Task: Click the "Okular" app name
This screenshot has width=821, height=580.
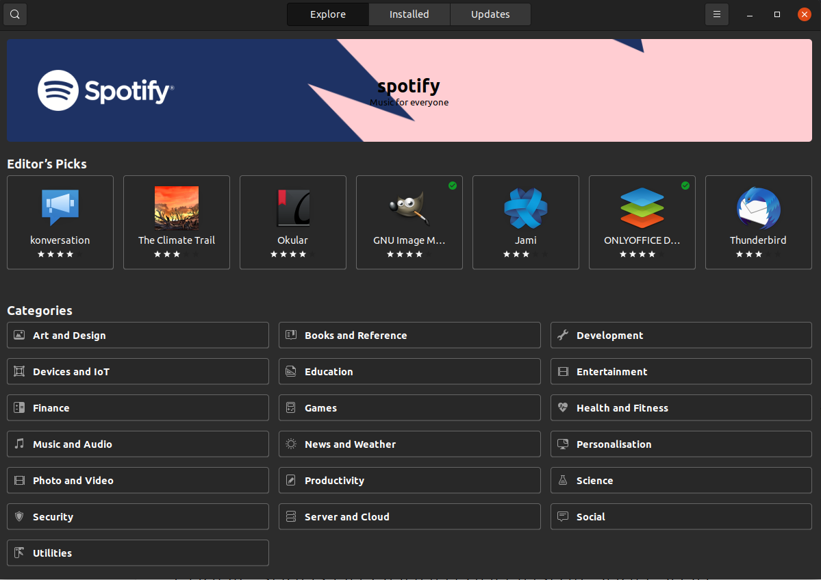Action: (292, 240)
